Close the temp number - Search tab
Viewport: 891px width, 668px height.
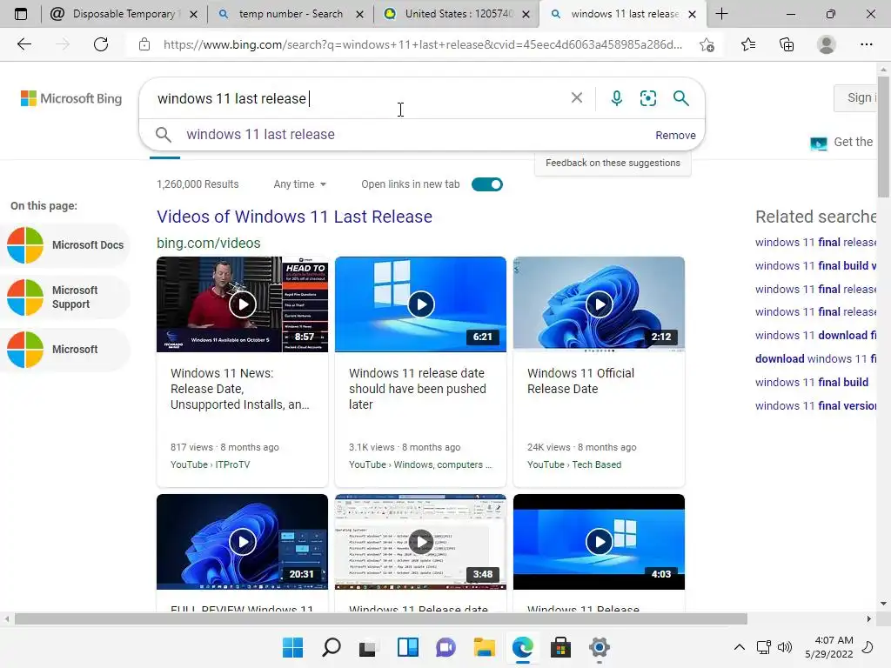pos(359,14)
